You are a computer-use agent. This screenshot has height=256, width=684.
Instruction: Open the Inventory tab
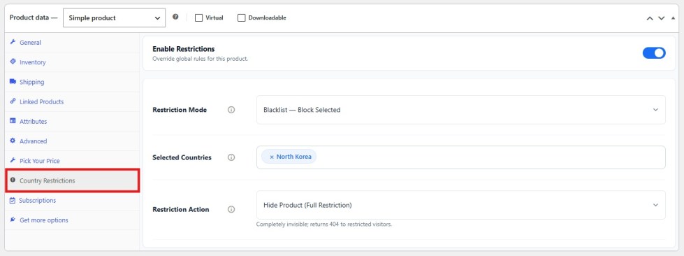(x=72, y=62)
